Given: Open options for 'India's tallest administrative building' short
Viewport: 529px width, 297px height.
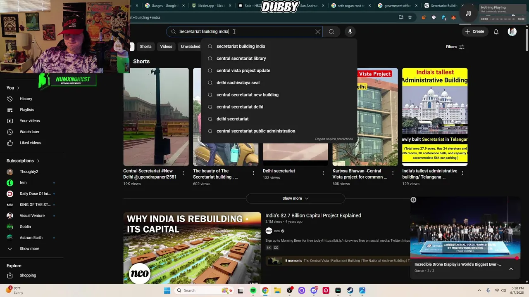Looking at the screenshot, I should [x=463, y=173].
